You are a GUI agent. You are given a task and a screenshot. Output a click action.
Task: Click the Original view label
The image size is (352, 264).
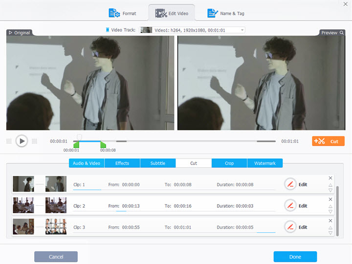(x=19, y=33)
